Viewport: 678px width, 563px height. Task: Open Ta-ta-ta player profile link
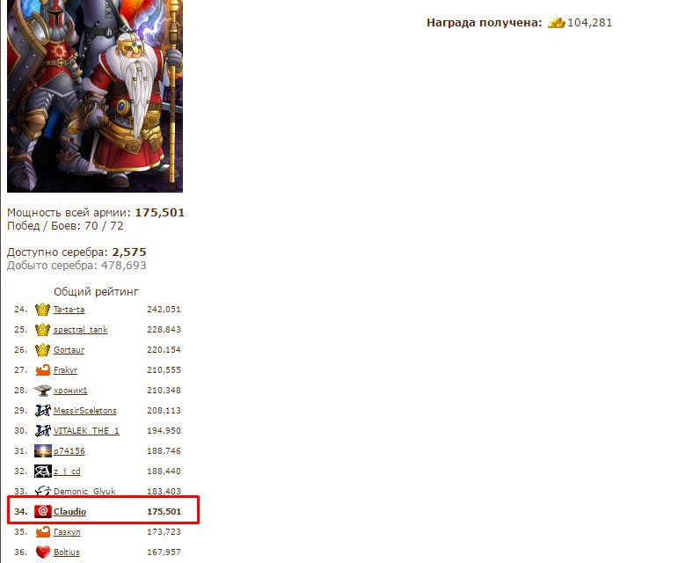coord(69,310)
